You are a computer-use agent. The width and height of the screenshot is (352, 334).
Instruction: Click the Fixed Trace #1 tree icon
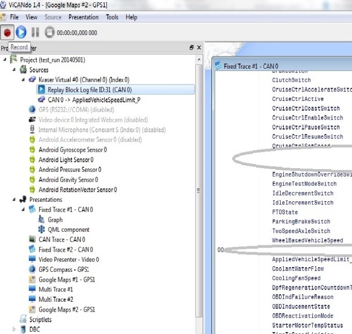tap(32, 209)
